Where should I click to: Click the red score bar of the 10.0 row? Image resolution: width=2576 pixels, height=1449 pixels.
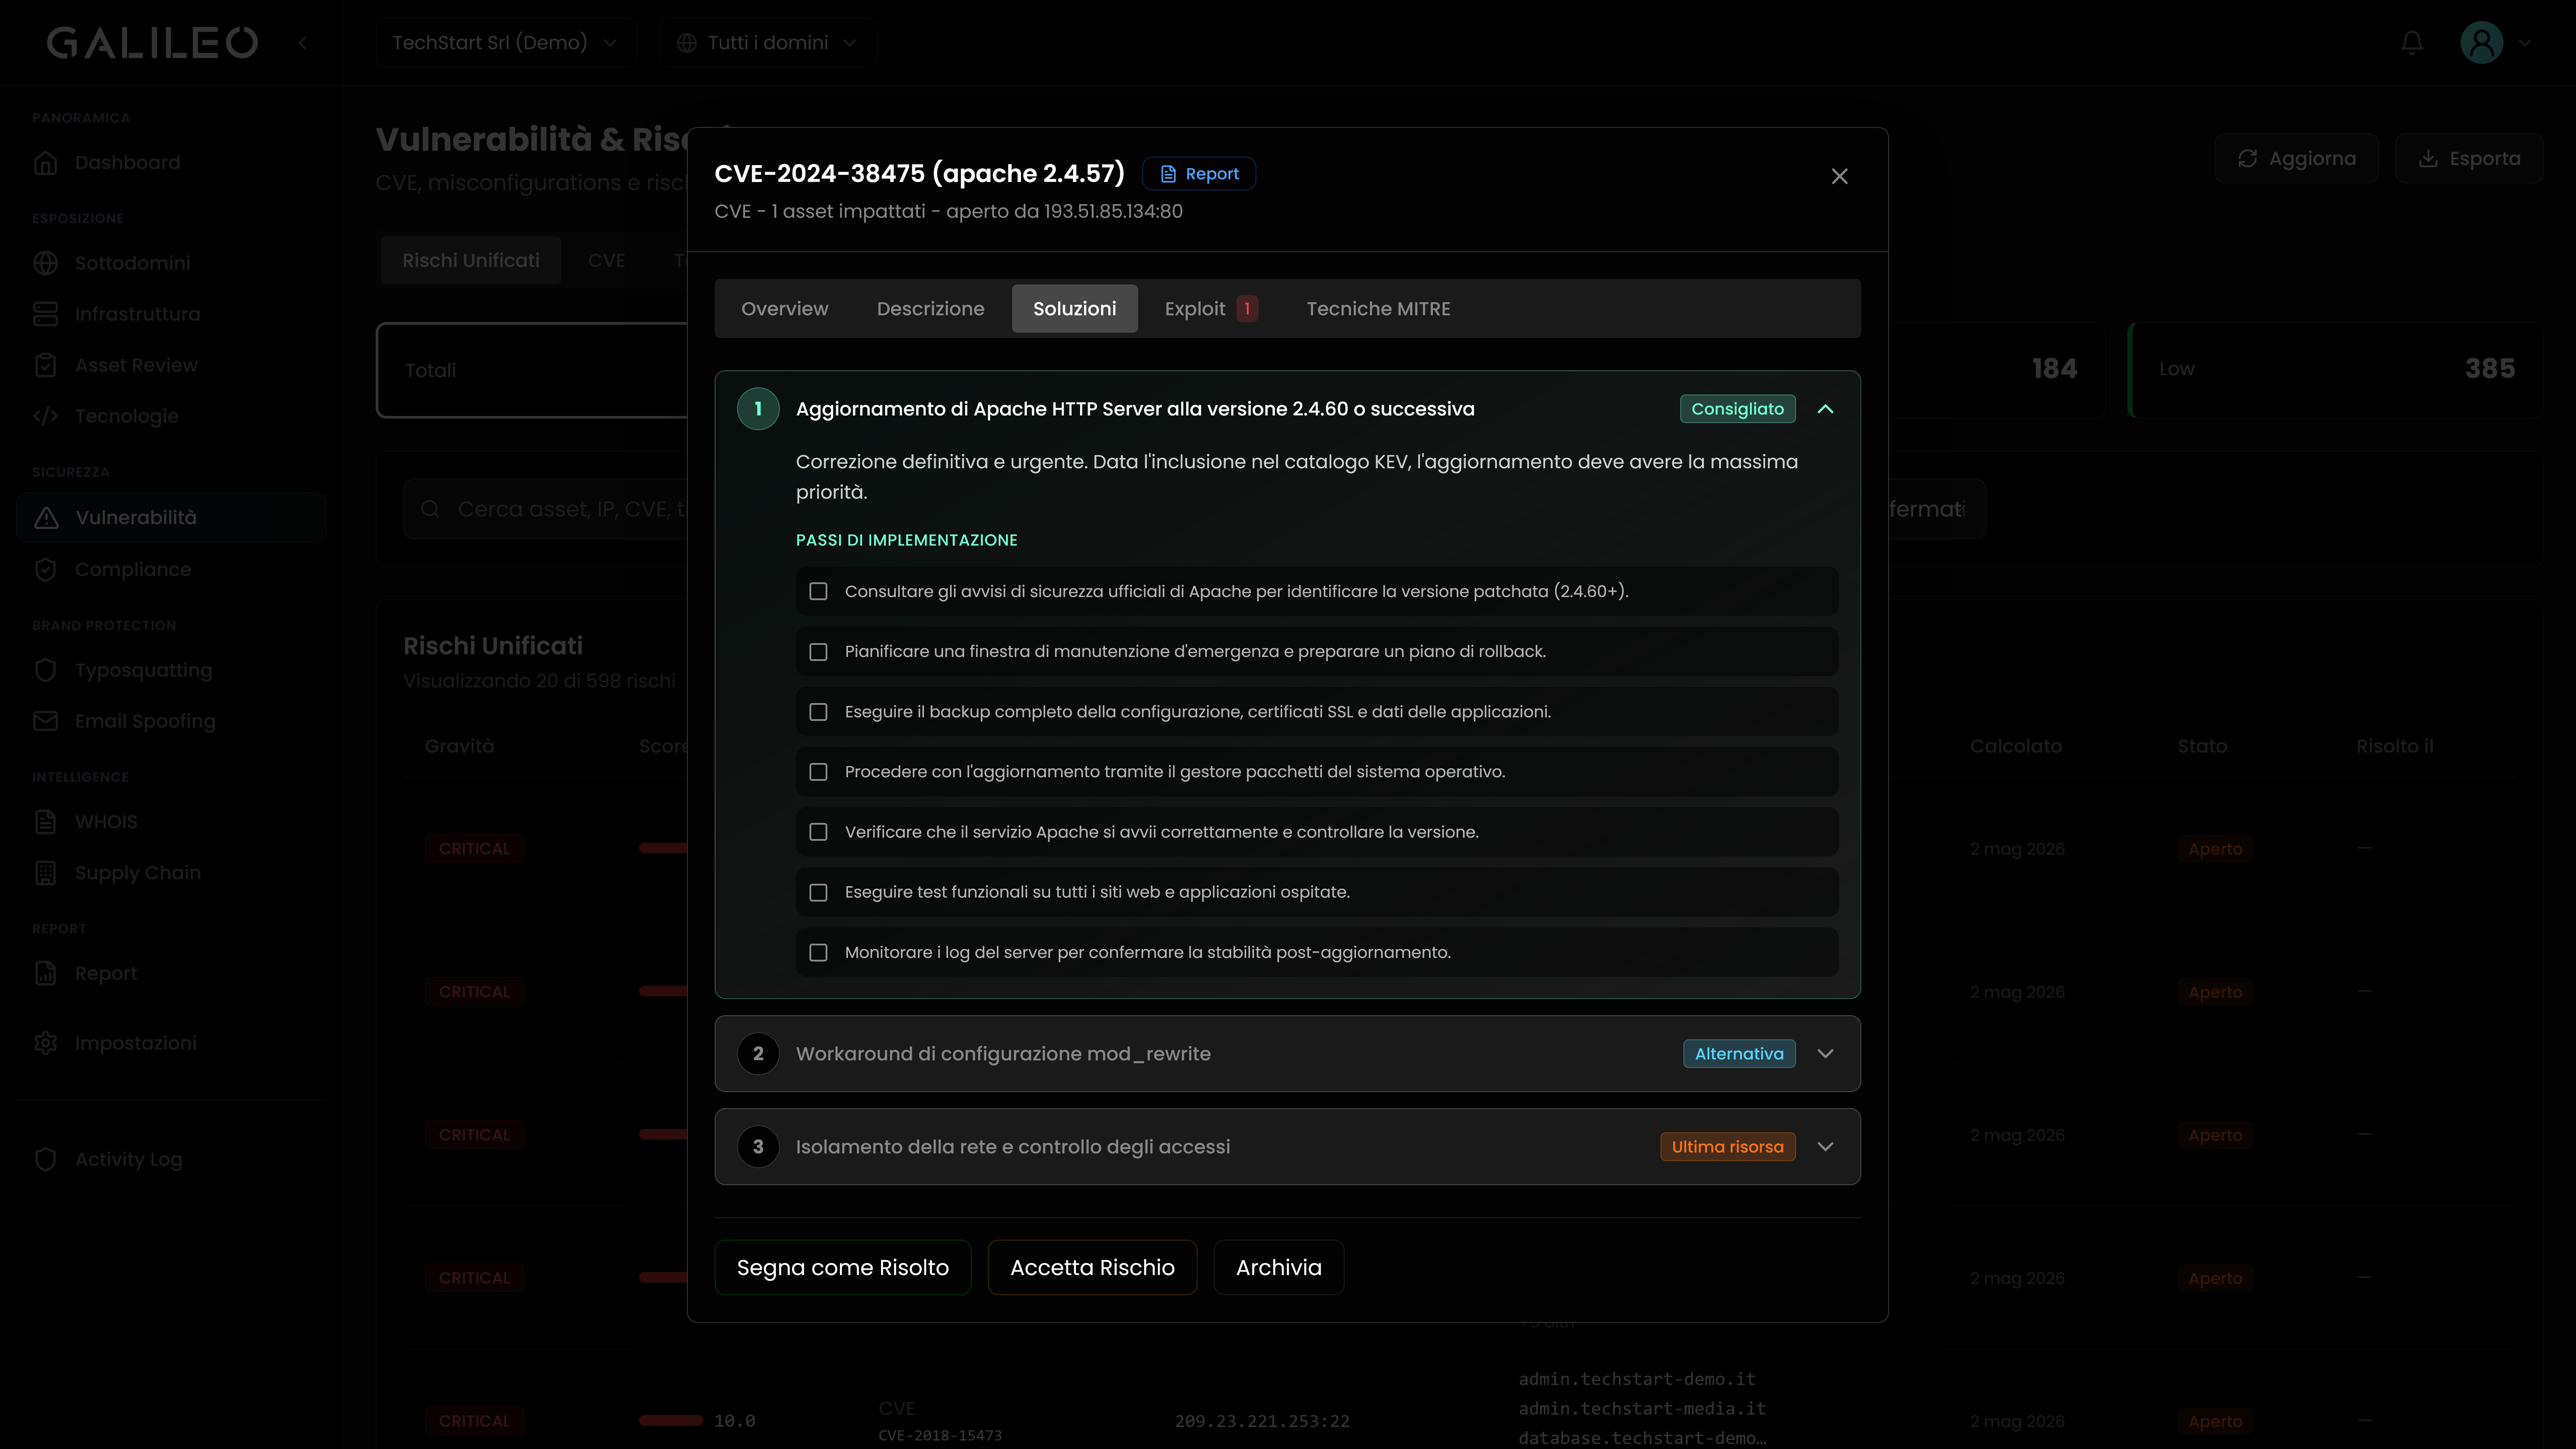click(x=671, y=1421)
